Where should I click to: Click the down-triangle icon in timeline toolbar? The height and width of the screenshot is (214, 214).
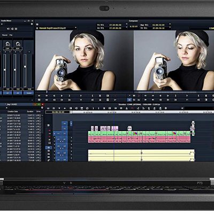(x=59, y=108)
